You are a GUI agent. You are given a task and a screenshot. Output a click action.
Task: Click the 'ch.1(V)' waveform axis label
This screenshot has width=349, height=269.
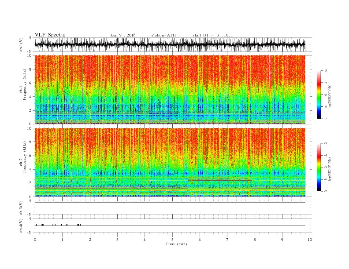click(21, 45)
